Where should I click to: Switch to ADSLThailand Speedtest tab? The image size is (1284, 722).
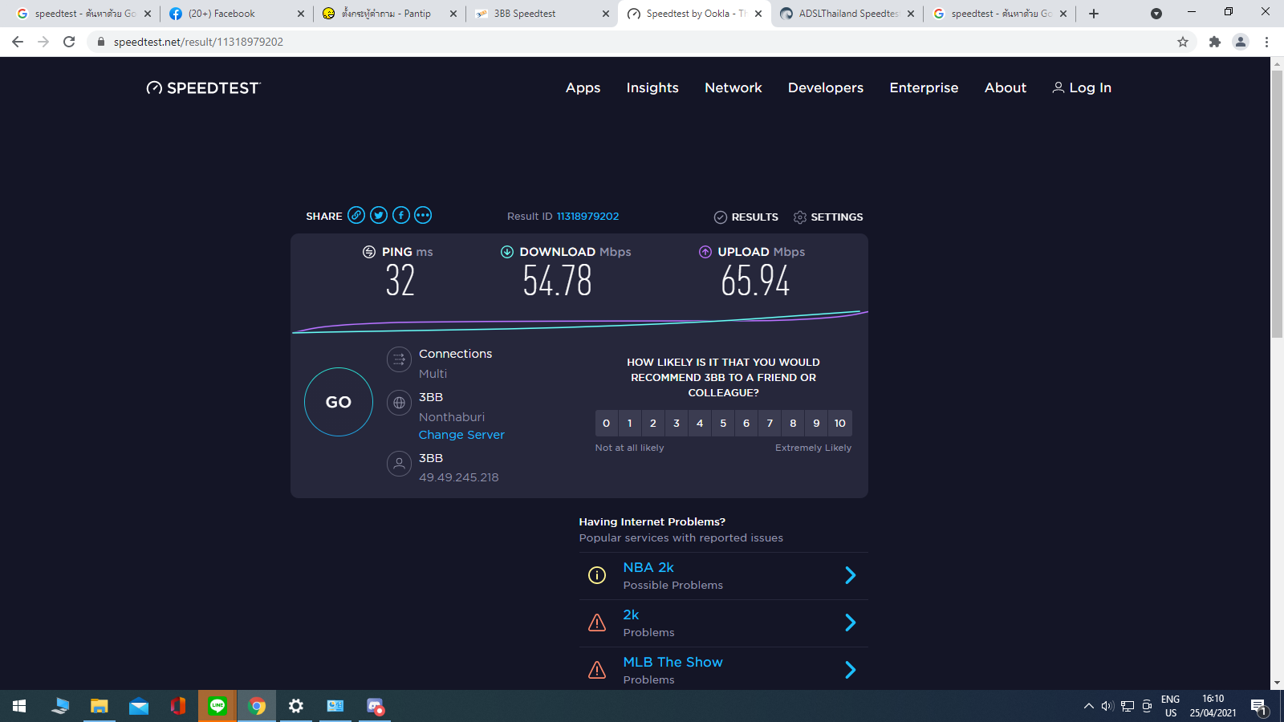(847, 14)
